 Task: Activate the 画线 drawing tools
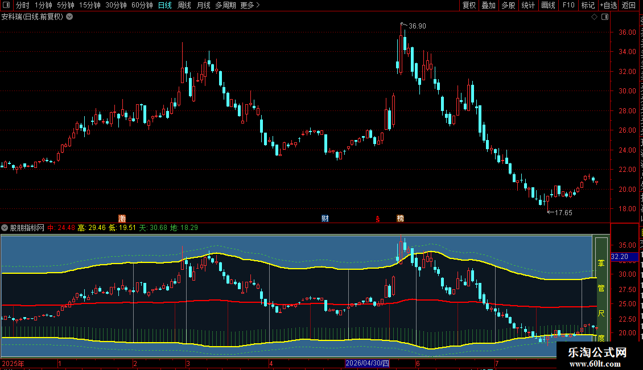pyautogui.click(x=548, y=5)
